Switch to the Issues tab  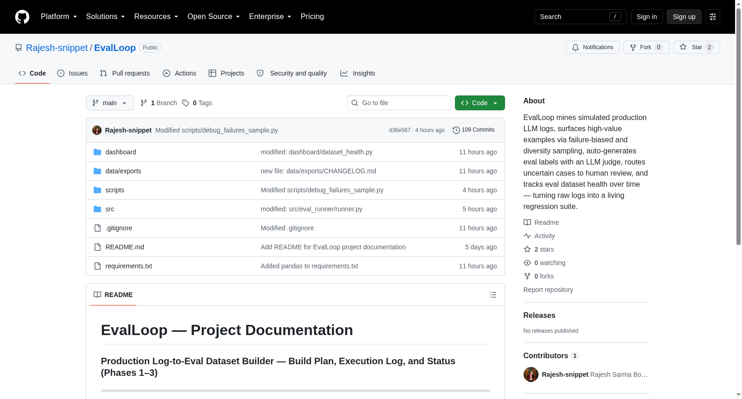coord(72,73)
